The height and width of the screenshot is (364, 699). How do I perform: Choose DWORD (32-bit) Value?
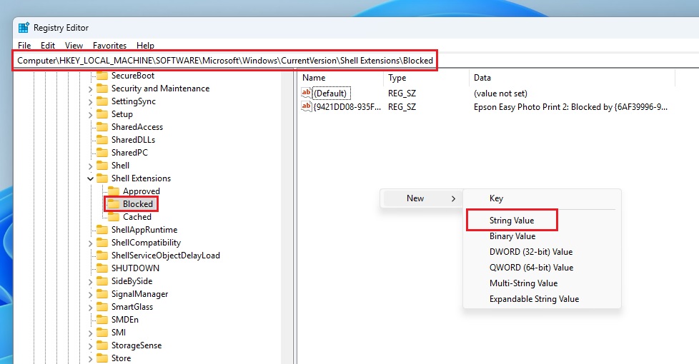coord(531,252)
